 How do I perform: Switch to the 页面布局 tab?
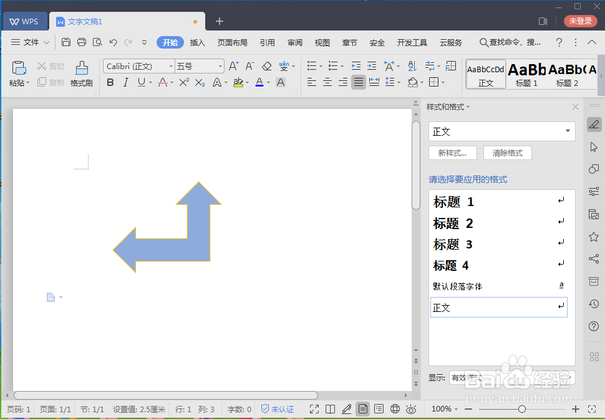coord(232,42)
